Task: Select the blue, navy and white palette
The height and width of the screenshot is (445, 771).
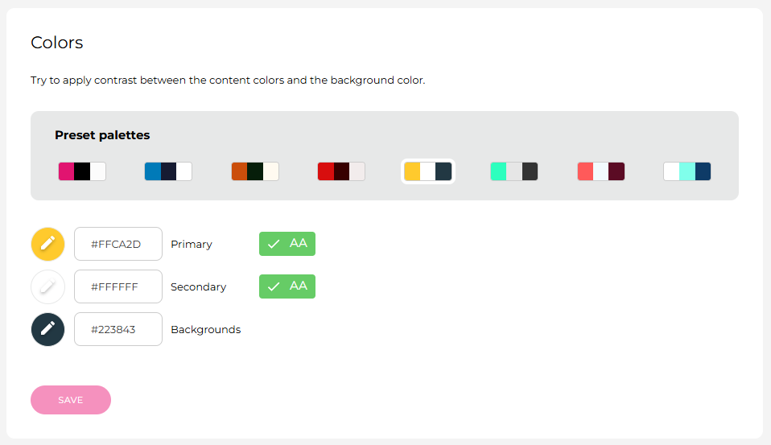Action: [168, 171]
